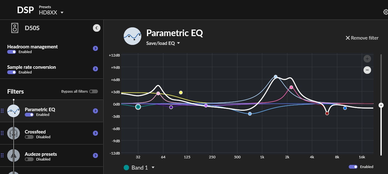This screenshot has width=388, height=174.
Task: Click Remove filter button
Action: (362, 38)
